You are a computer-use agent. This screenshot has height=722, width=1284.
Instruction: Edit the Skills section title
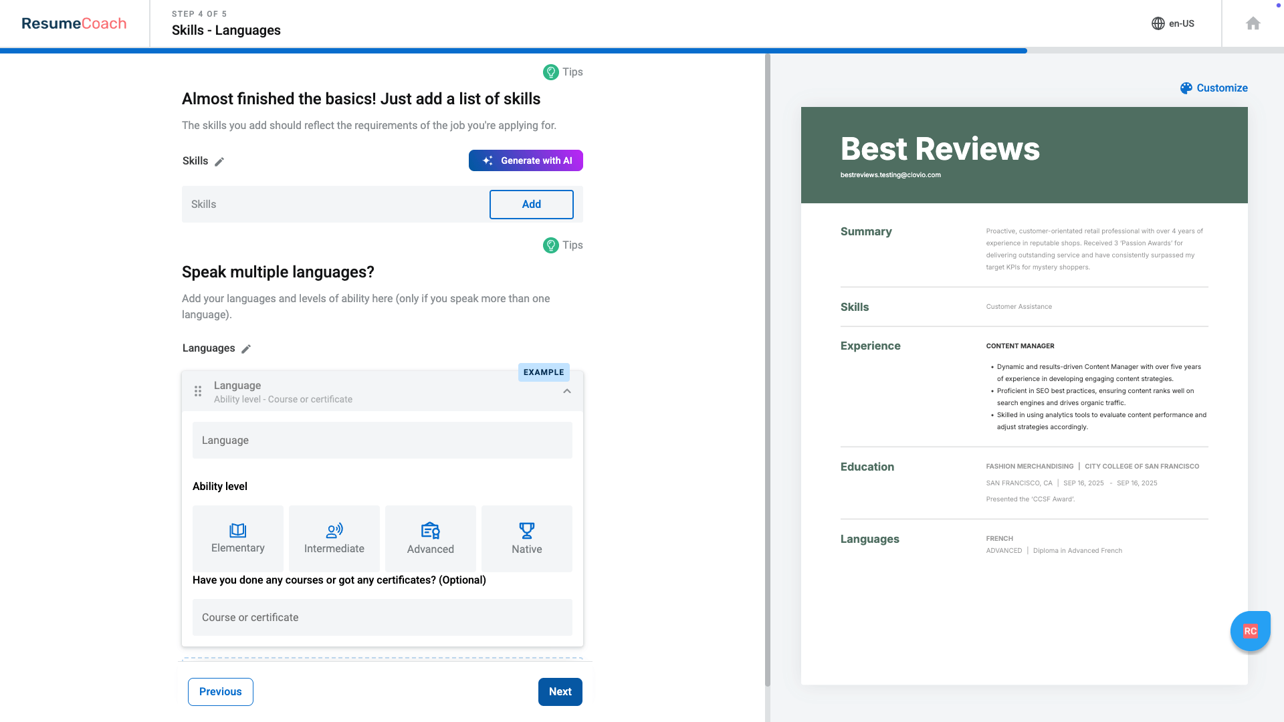[221, 161]
